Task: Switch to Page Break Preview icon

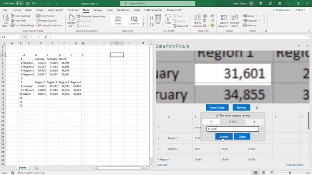Action: [272, 173]
